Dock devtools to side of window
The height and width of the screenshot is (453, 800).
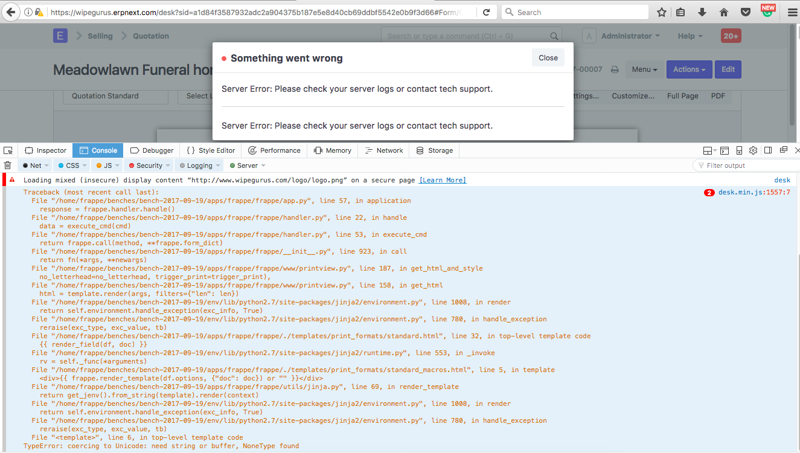[768, 150]
